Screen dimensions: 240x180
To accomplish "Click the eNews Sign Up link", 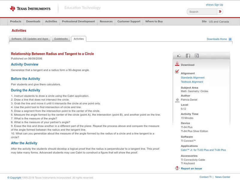I will 214,5.
